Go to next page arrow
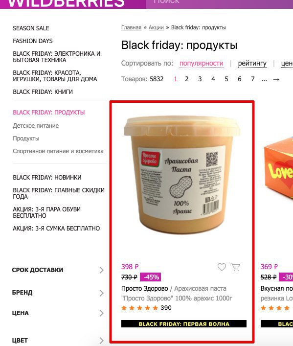This screenshot has height=346, width=293. click(276, 79)
